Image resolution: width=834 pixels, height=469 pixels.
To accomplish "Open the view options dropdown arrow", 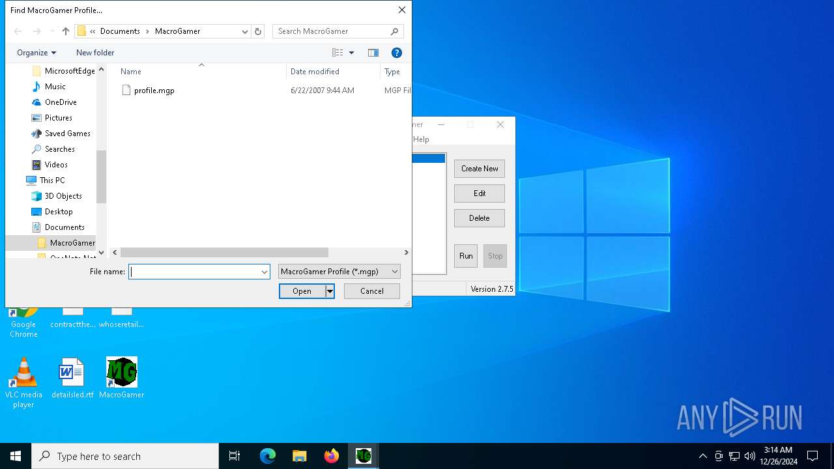I will click(352, 53).
